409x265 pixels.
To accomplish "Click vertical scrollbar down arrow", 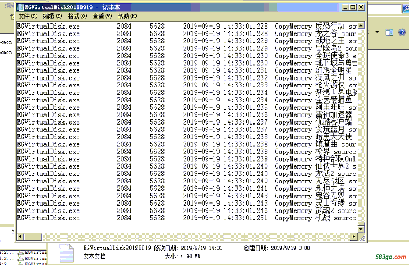I will tap(361, 229).
